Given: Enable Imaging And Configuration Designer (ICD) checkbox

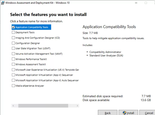Looking at the screenshot, I should (x=13, y=38).
